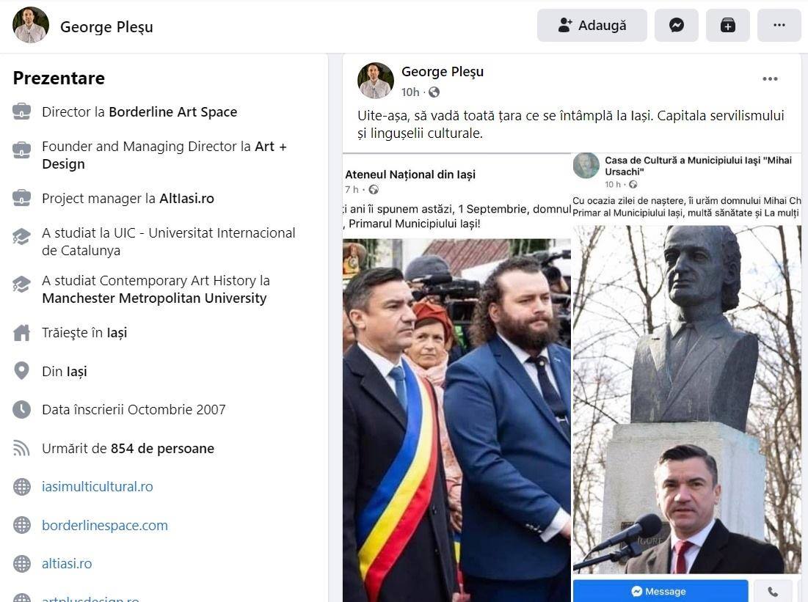808x602 pixels.
Task: Visit the altiasi.ro website link
Action: [67, 563]
